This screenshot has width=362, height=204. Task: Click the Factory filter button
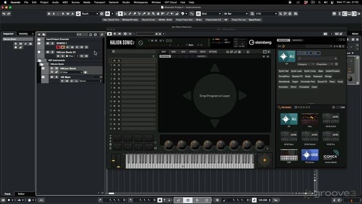303,53
